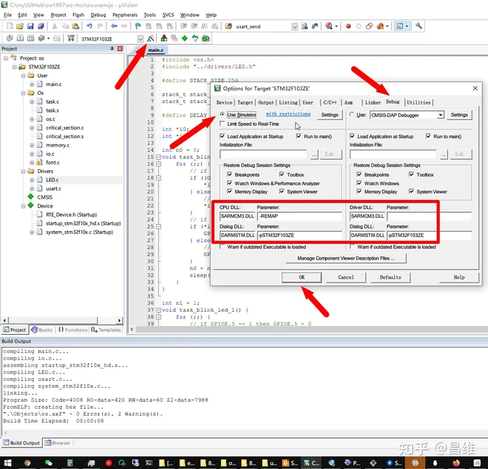This screenshot has width=488, height=469.
Task: Toggle the window layout icon
Action: 400,26
